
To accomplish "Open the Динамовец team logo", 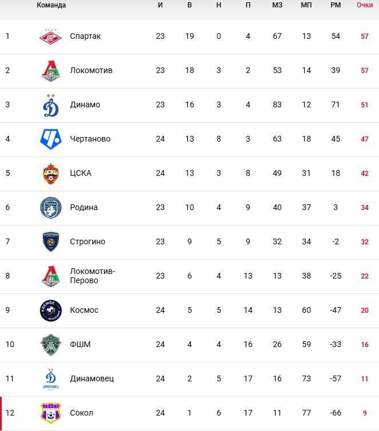I will point(51,379).
